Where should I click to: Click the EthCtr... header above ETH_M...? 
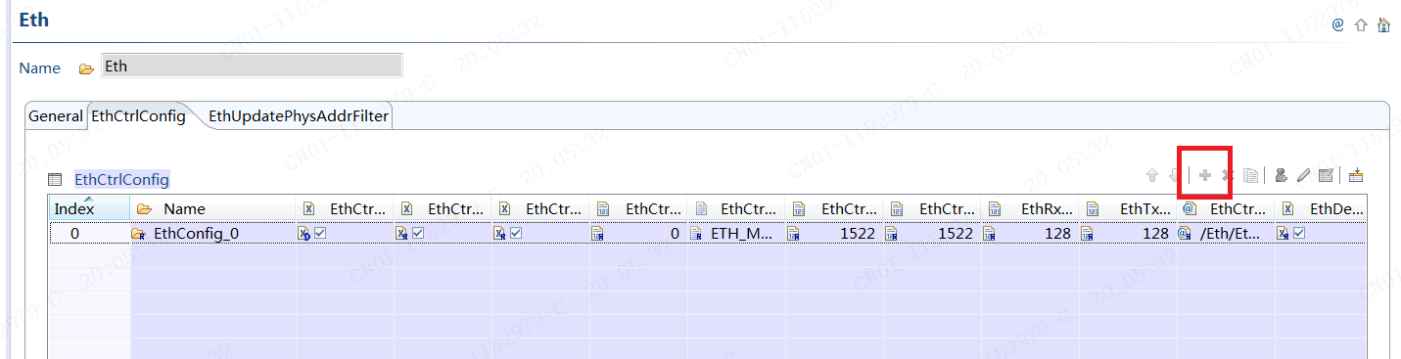tap(736, 208)
